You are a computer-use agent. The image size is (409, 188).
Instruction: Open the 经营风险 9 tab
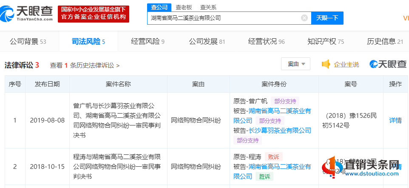coord(148,42)
